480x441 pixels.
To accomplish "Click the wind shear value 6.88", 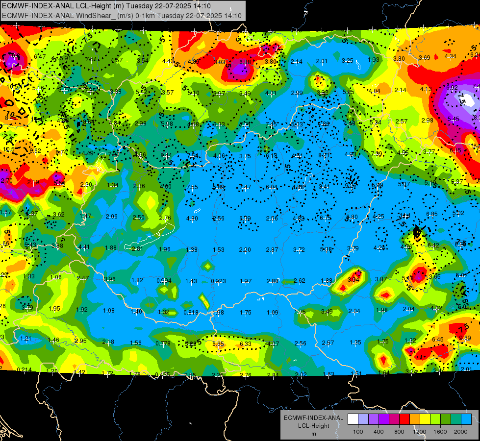I will point(245,62).
